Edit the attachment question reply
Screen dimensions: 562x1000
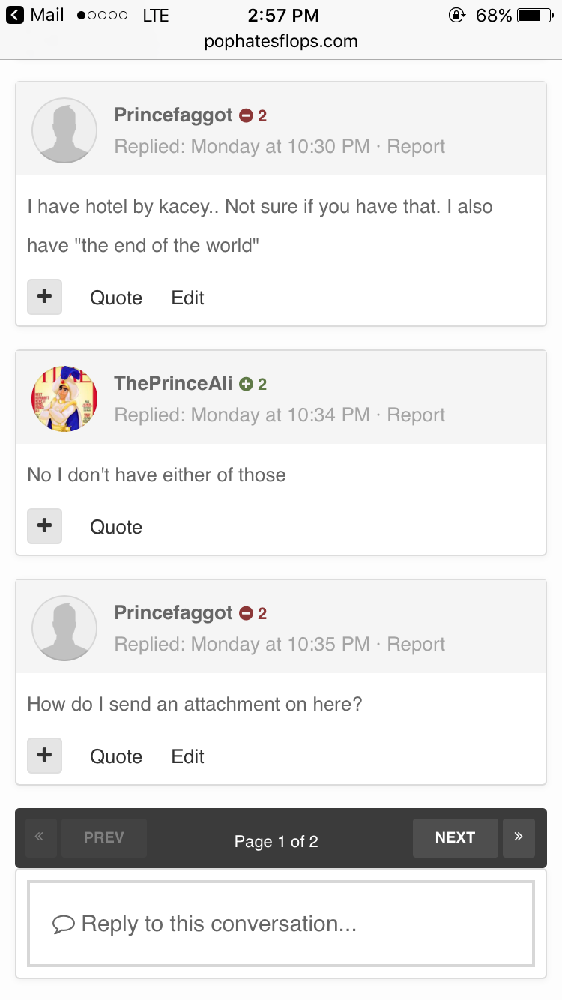pyautogui.click(x=187, y=756)
